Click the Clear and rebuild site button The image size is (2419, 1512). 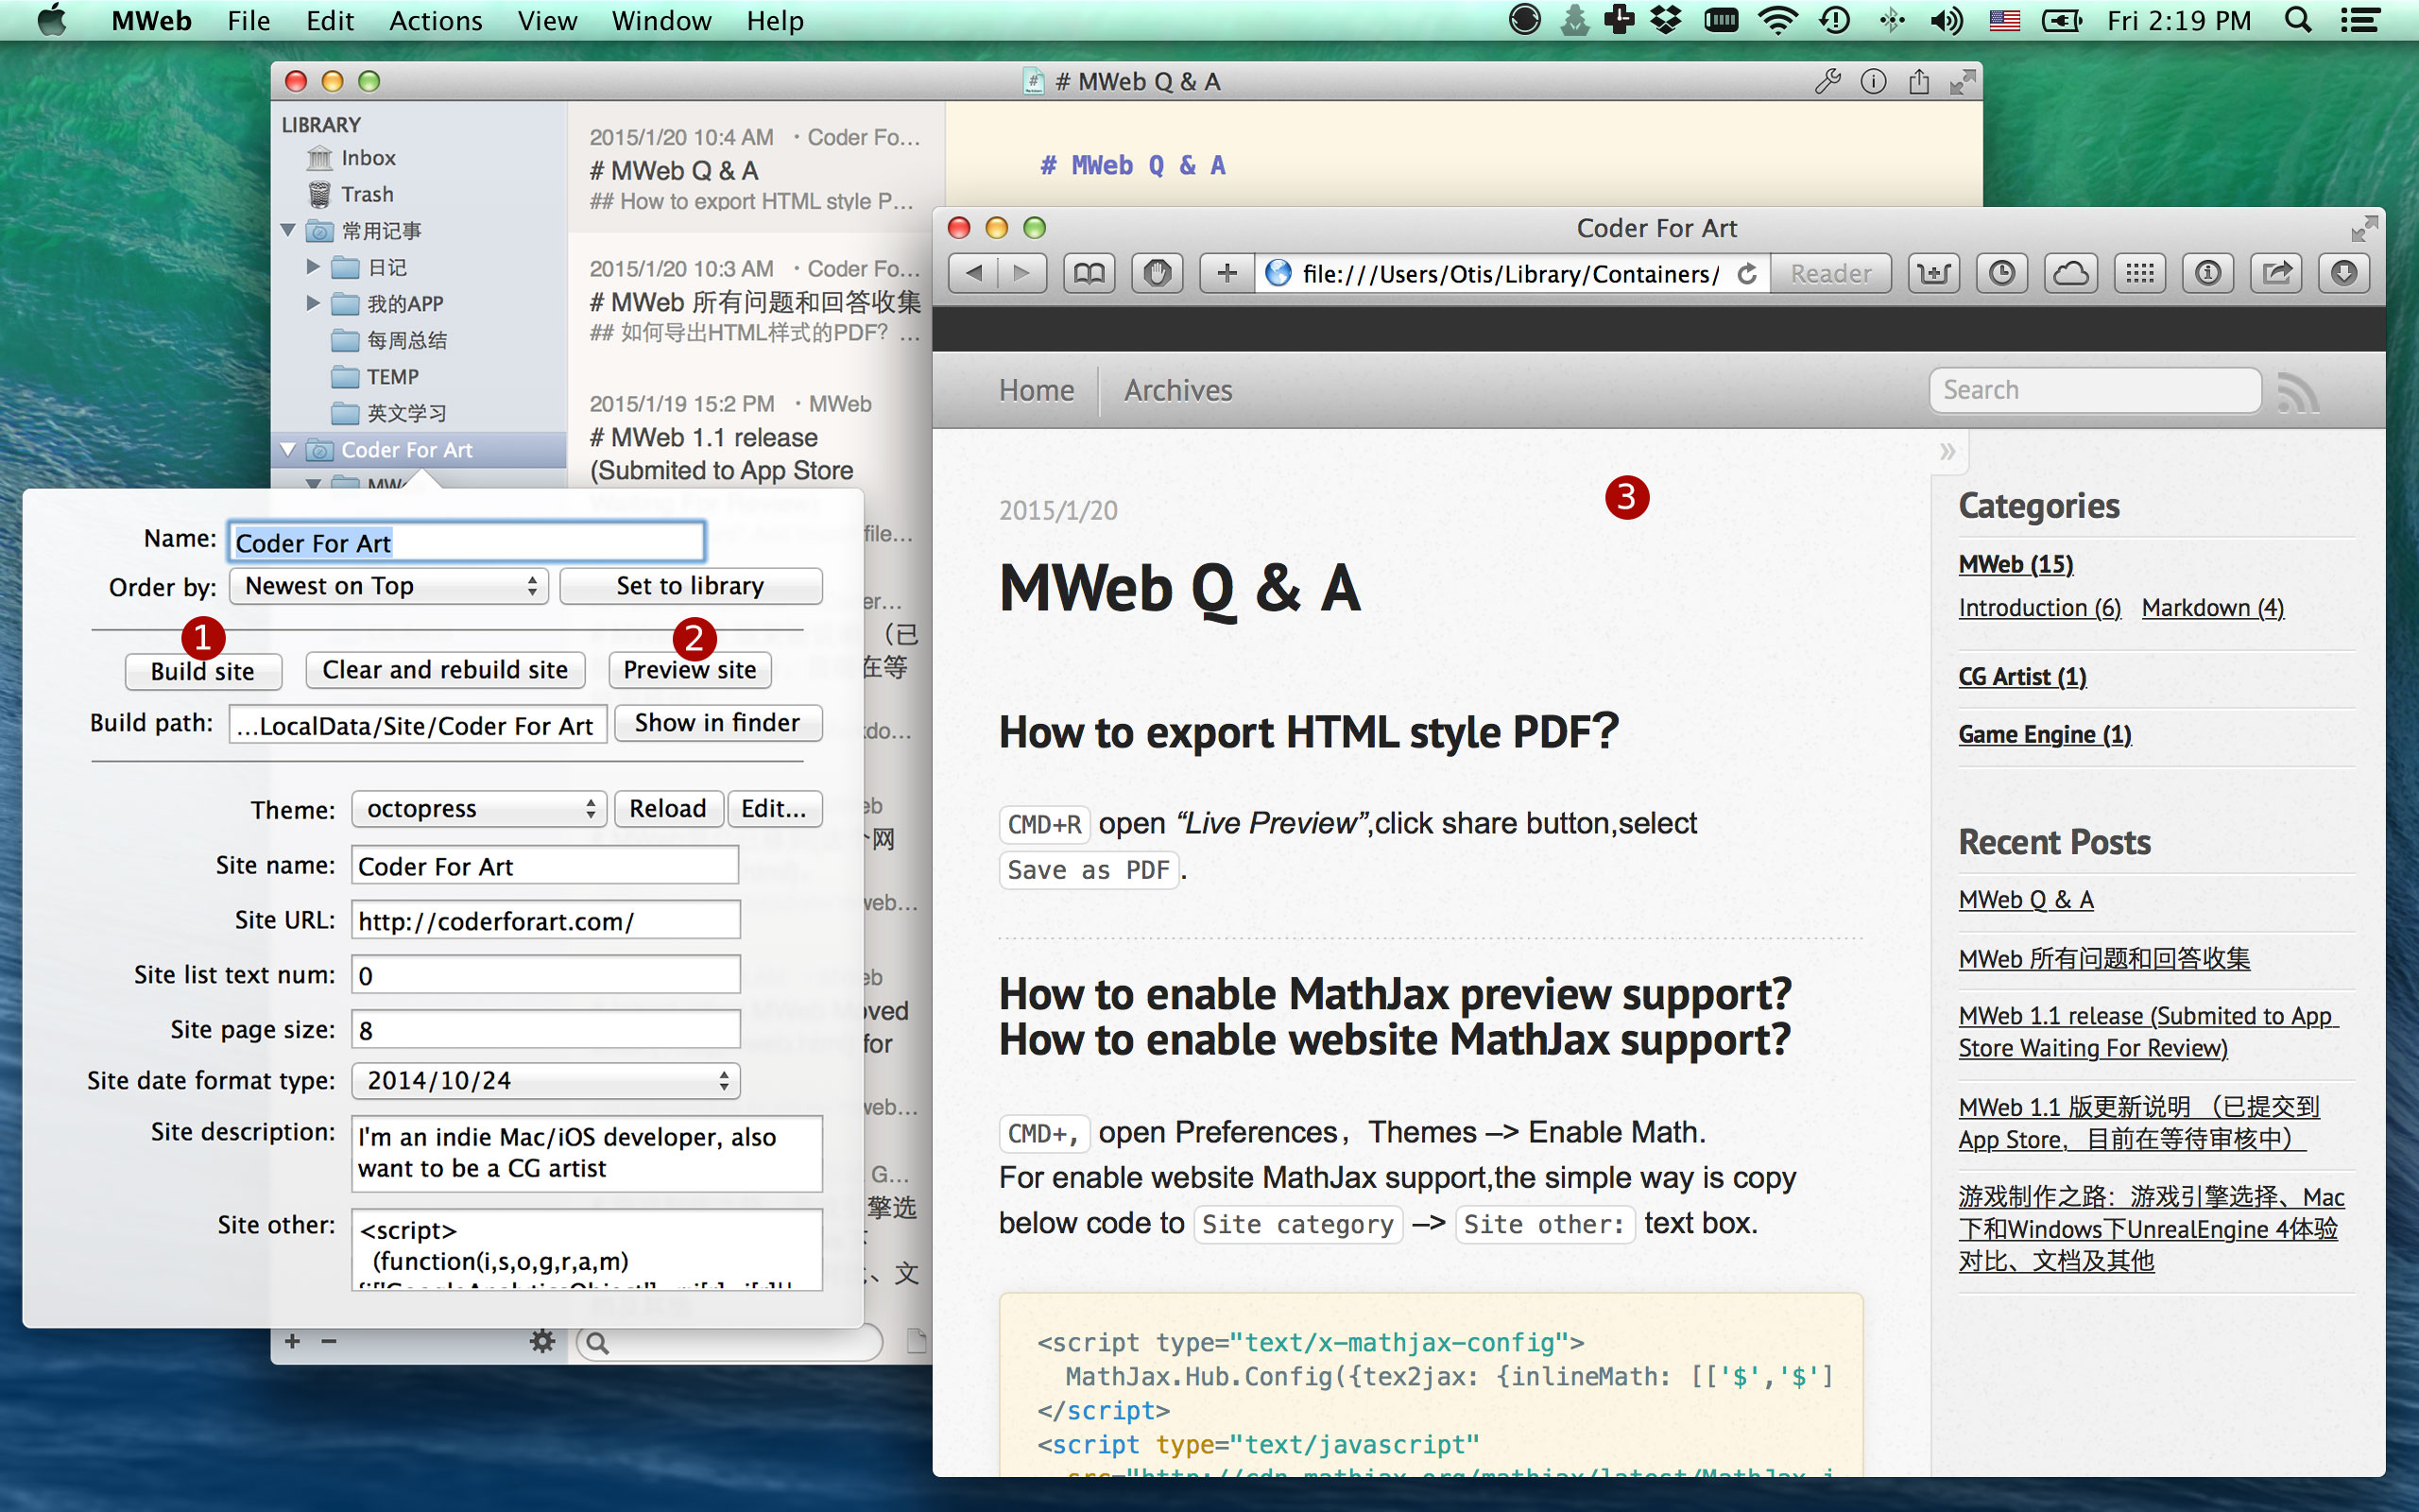[x=442, y=667]
